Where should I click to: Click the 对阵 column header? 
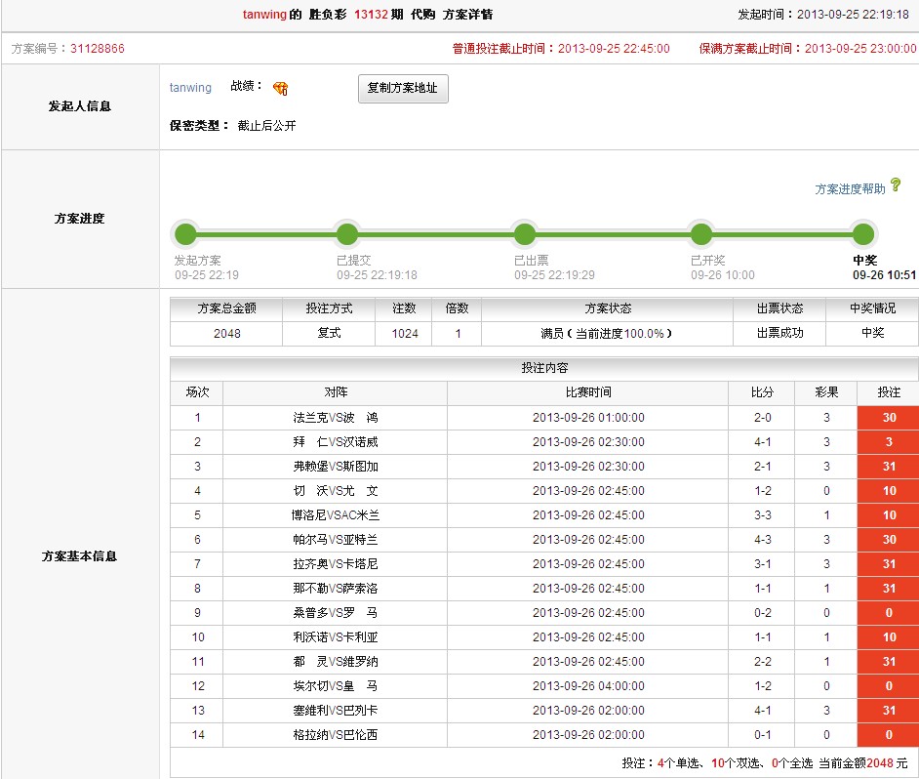[335, 392]
